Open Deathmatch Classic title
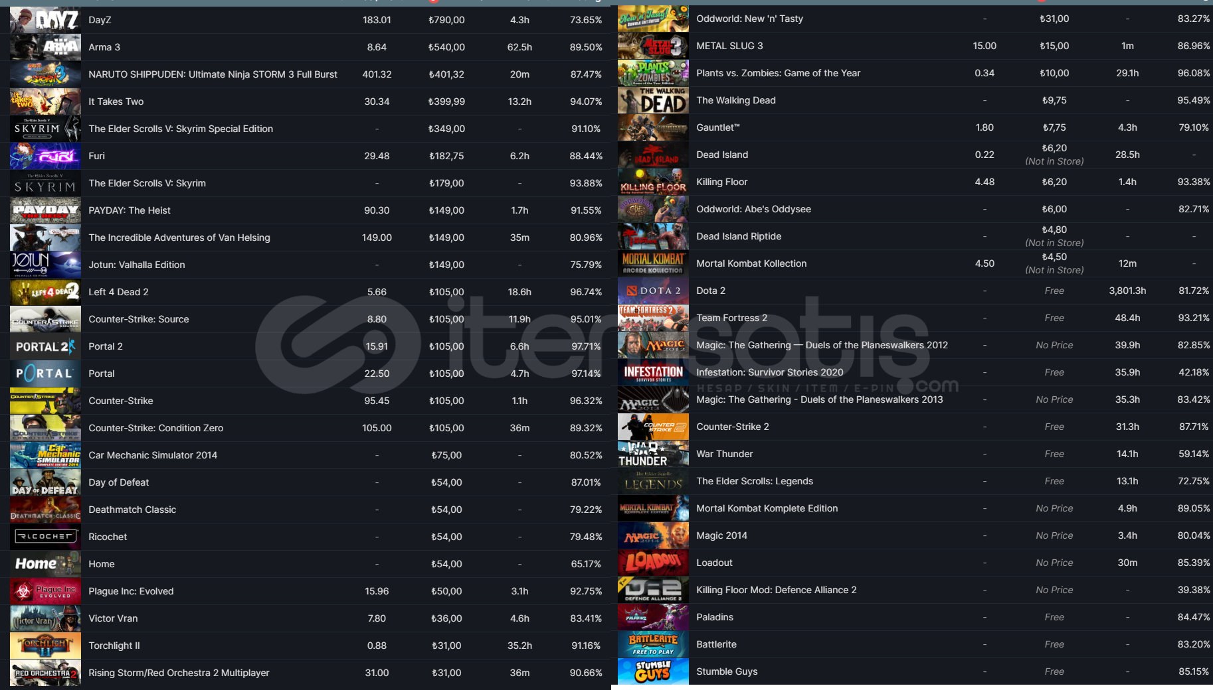Image resolution: width=1213 pixels, height=690 pixels. pos(132,510)
